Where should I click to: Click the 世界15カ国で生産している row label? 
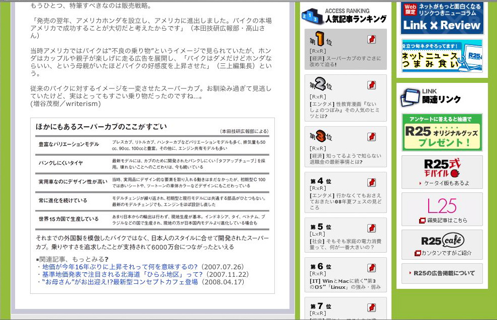click(68, 219)
